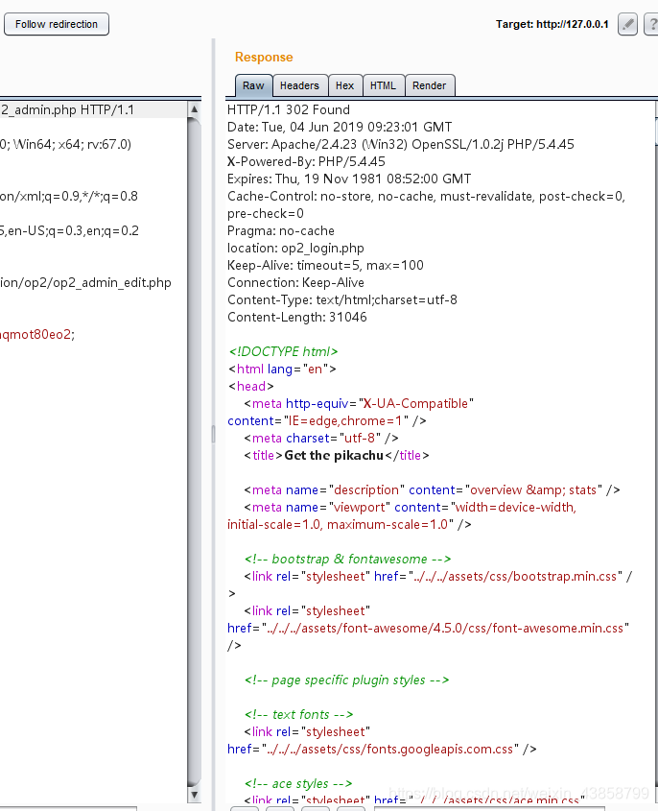Click the 'Content-Type: text/html;charset=utf-8' line
Screen dimensions: 658x811
[x=342, y=300]
